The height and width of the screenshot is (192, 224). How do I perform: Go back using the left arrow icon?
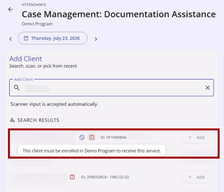[11, 9]
